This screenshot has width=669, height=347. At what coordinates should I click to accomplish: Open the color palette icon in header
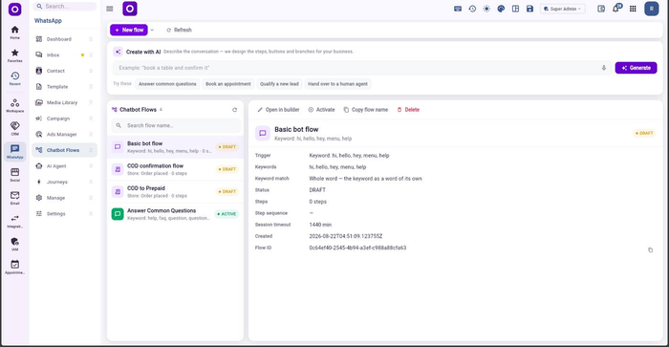[x=502, y=9]
